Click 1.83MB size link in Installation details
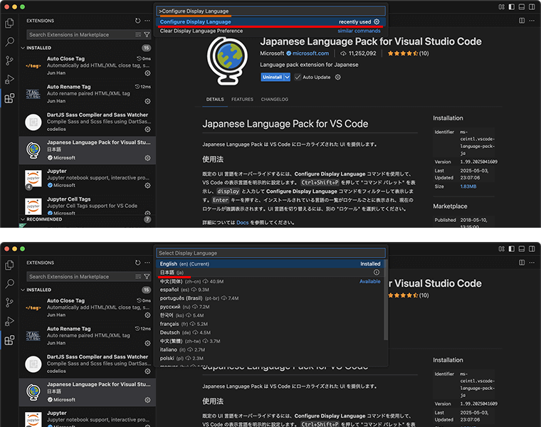The width and height of the screenshot is (541, 427). (x=468, y=186)
